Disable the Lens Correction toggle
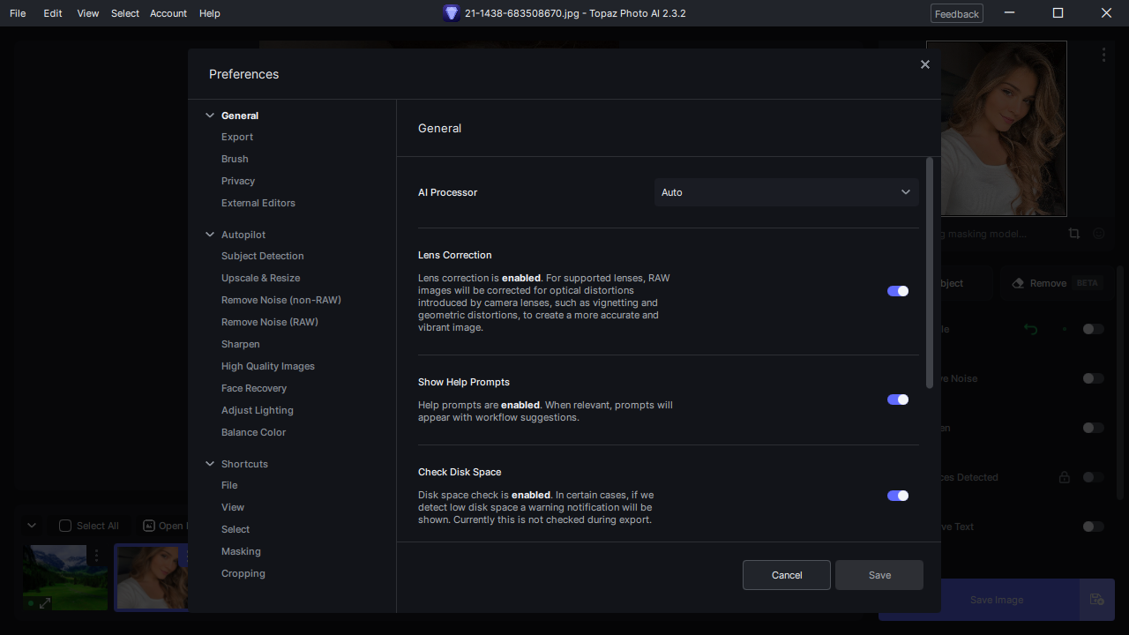1129x635 pixels. [x=898, y=291]
